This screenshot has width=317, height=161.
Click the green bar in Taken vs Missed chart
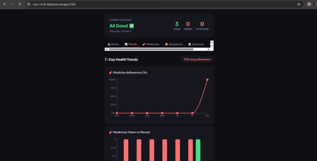[198, 150]
